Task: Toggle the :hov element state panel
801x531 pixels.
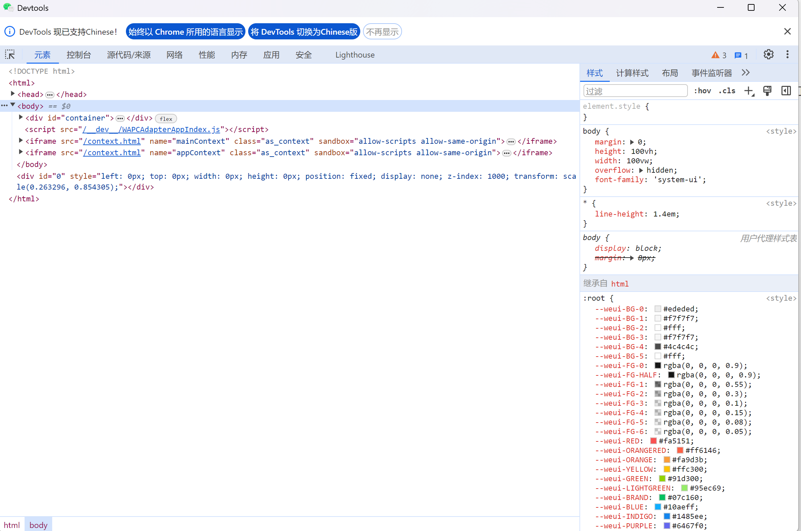Action: coord(702,91)
